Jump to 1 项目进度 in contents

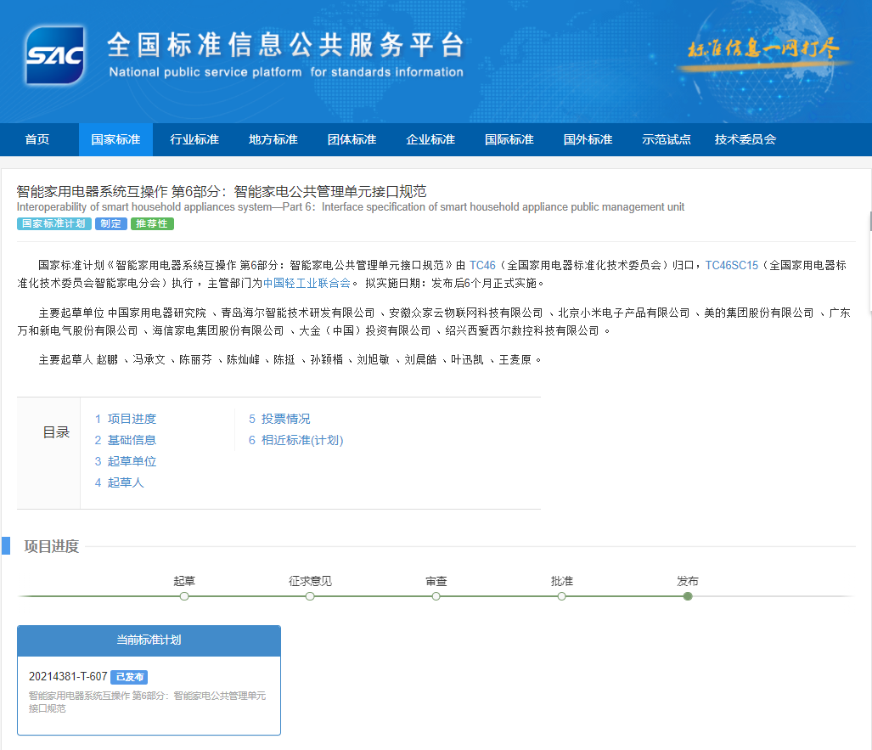coord(125,419)
